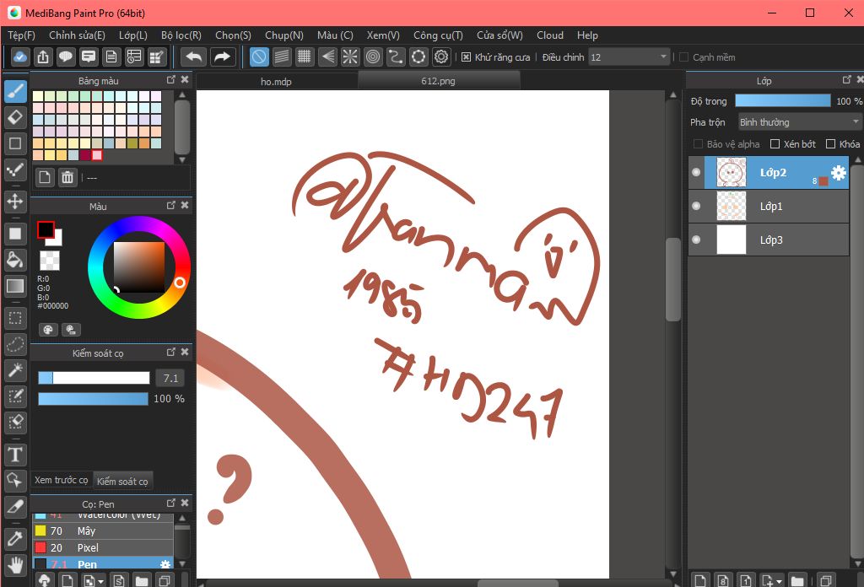Select the Move tool
Viewport: 864px width, 587px height.
pyautogui.click(x=15, y=201)
